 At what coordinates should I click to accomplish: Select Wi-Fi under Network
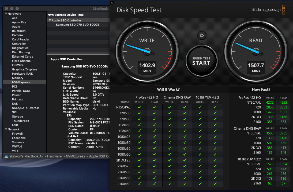[16, 151]
